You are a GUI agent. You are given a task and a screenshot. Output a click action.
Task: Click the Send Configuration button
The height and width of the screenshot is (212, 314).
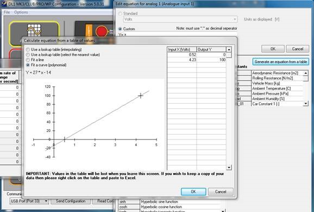(71, 201)
